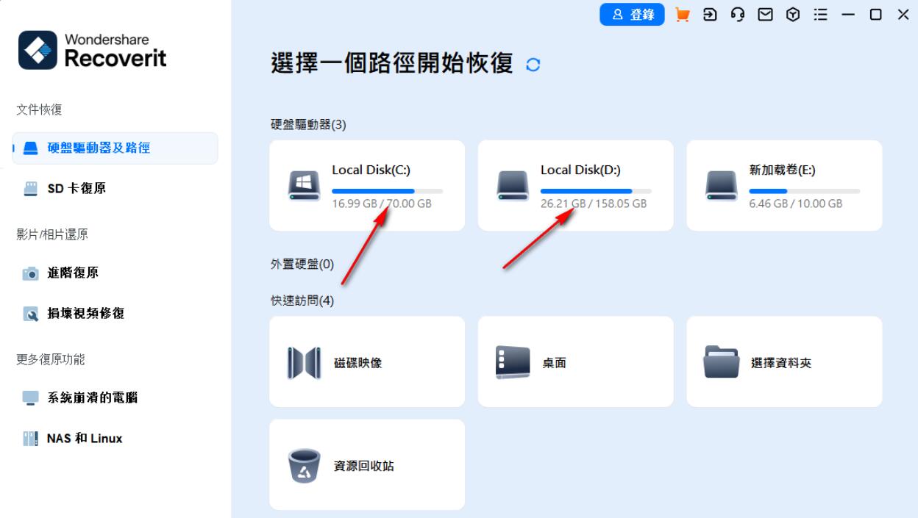Viewport: 918px width, 518px height.
Task: Open the sign-in arrow icon
Action: 709,14
